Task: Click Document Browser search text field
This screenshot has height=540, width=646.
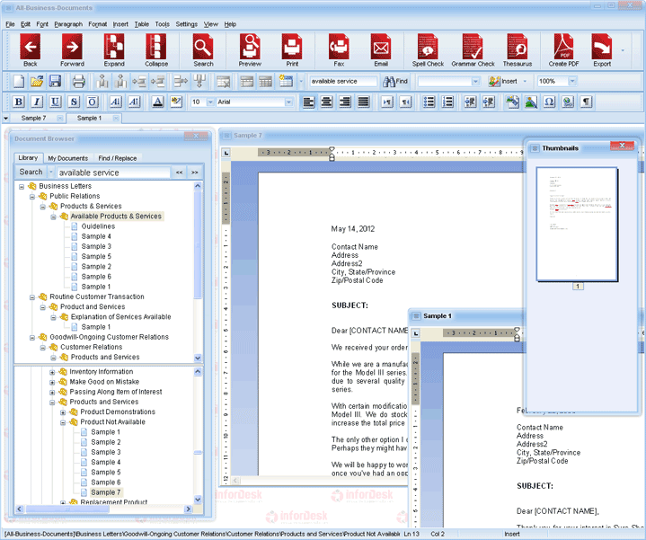Action: click(113, 173)
